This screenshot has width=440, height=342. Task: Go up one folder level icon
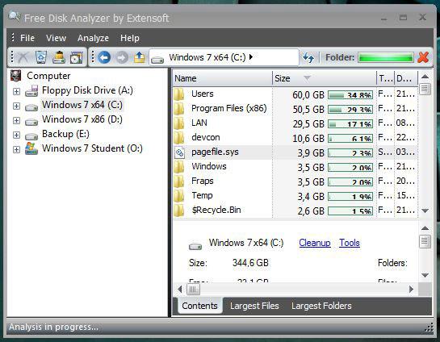140,57
